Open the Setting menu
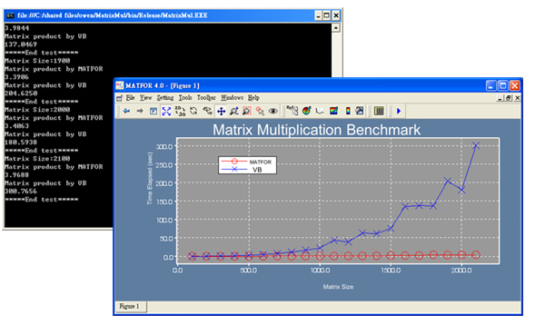Viewport: 545px width, 335px height. pyautogui.click(x=164, y=98)
